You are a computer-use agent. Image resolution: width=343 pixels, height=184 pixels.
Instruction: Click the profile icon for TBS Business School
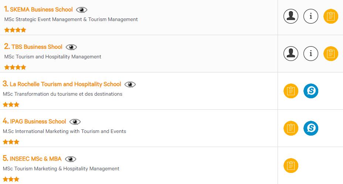[x=291, y=54]
